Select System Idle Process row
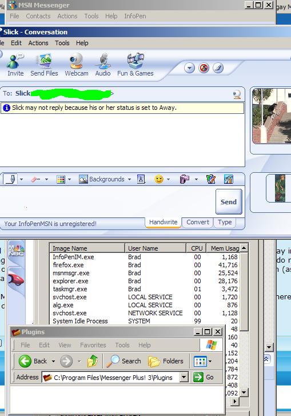 click(145, 321)
